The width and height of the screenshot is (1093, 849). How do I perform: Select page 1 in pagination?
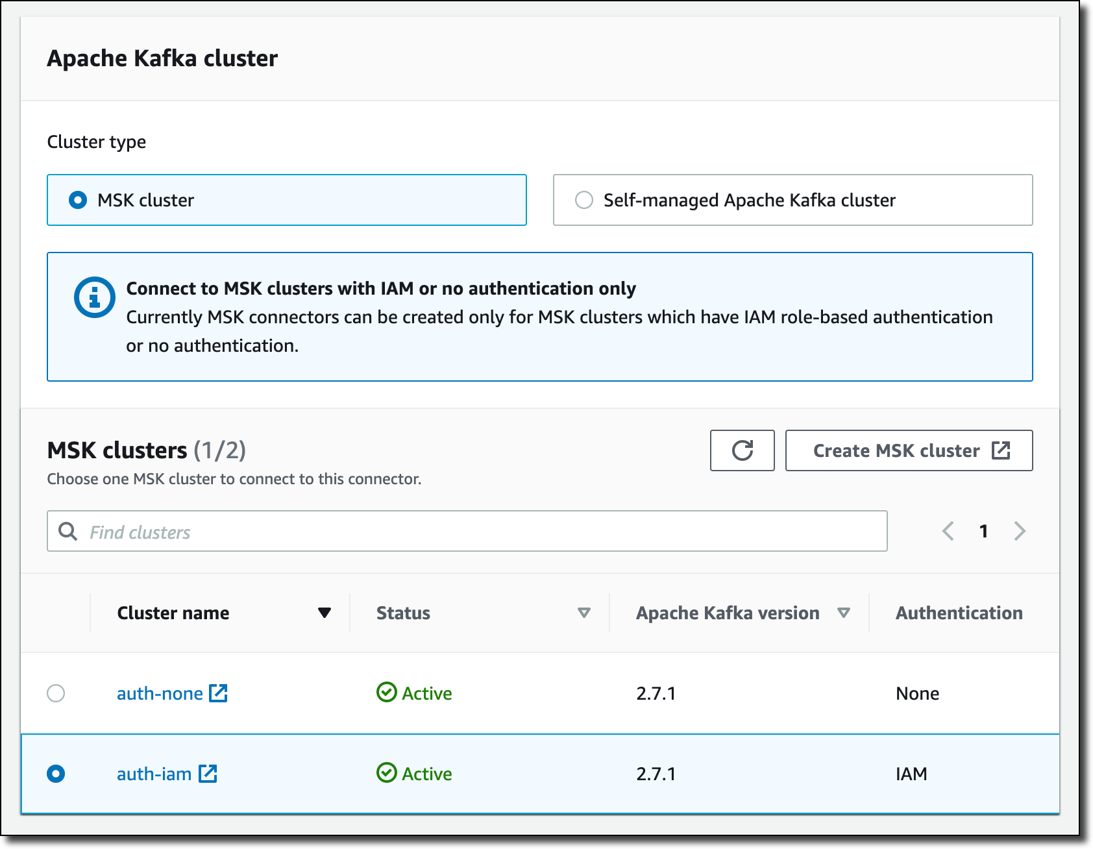point(984,531)
